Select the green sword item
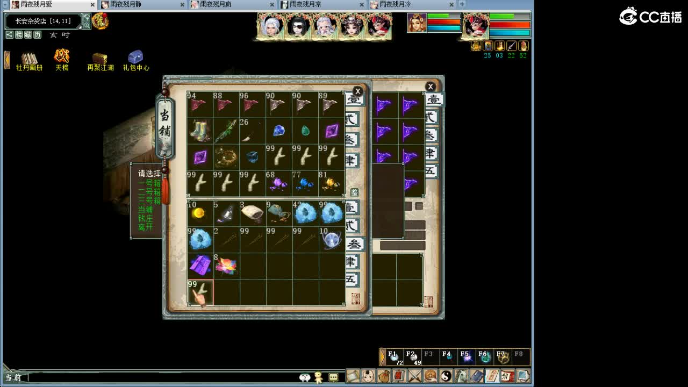This screenshot has width=688, height=387. 226,131
